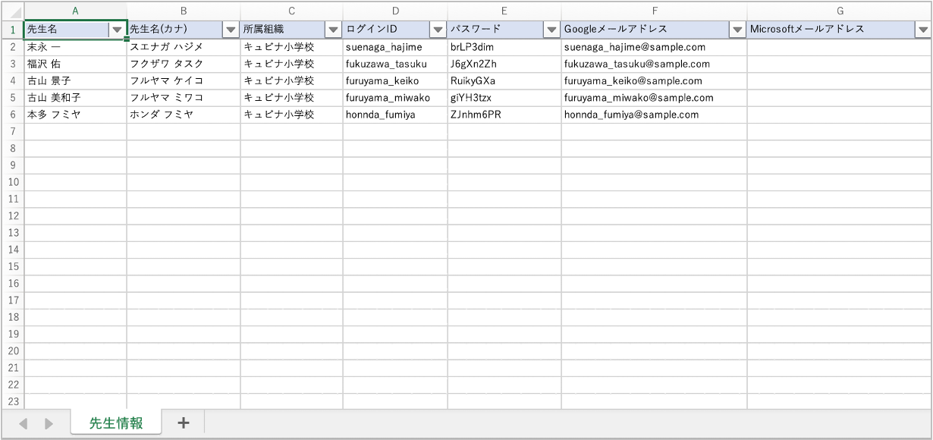Select row 12 header

click(12, 215)
